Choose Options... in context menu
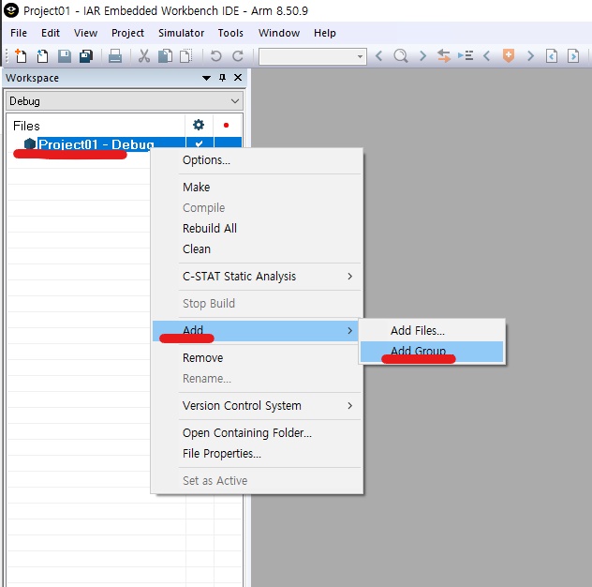The image size is (592, 587). (x=257, y=160)
